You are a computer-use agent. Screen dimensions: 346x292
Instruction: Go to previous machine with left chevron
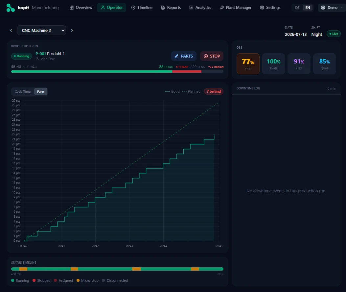click(x=11, y=30)
